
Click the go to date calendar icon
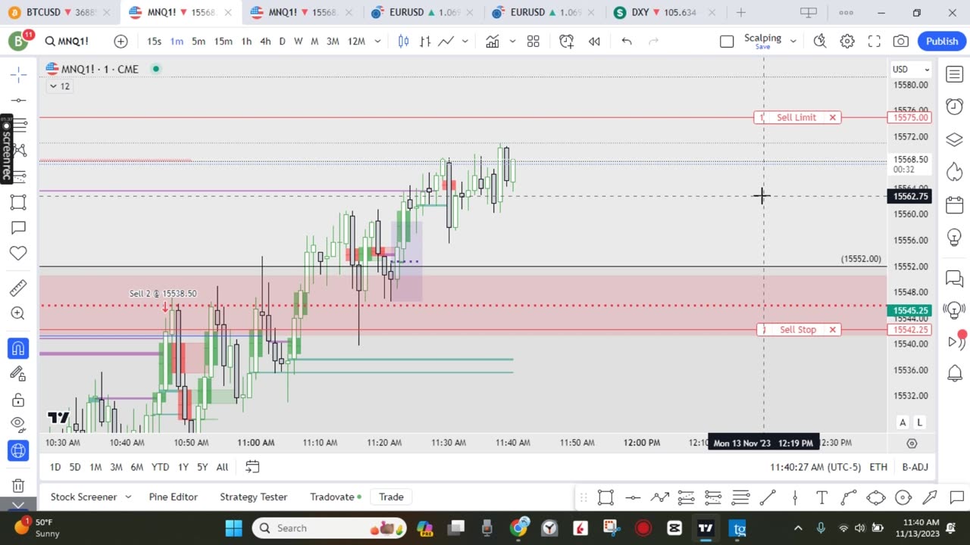252,467
